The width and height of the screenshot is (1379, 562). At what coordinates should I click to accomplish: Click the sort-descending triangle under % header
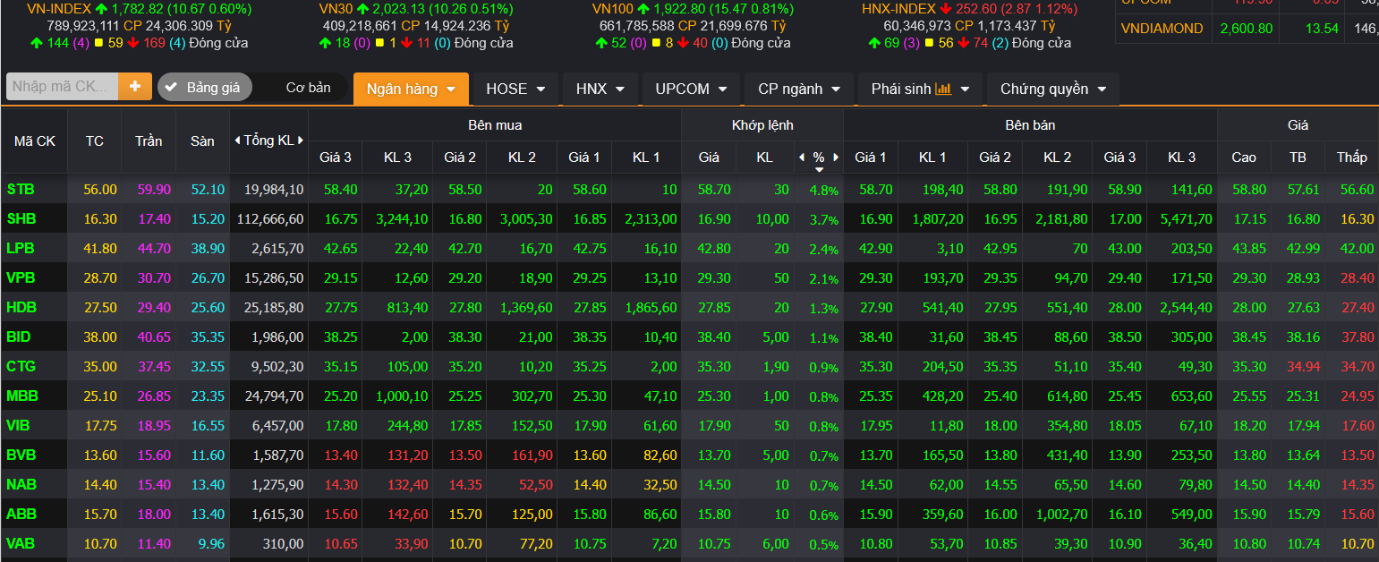[819, 169]
